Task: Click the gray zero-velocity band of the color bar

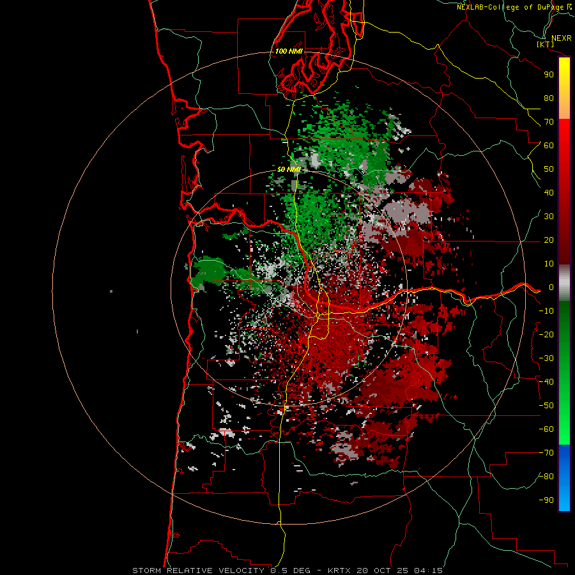Action: tap(564, 283)
